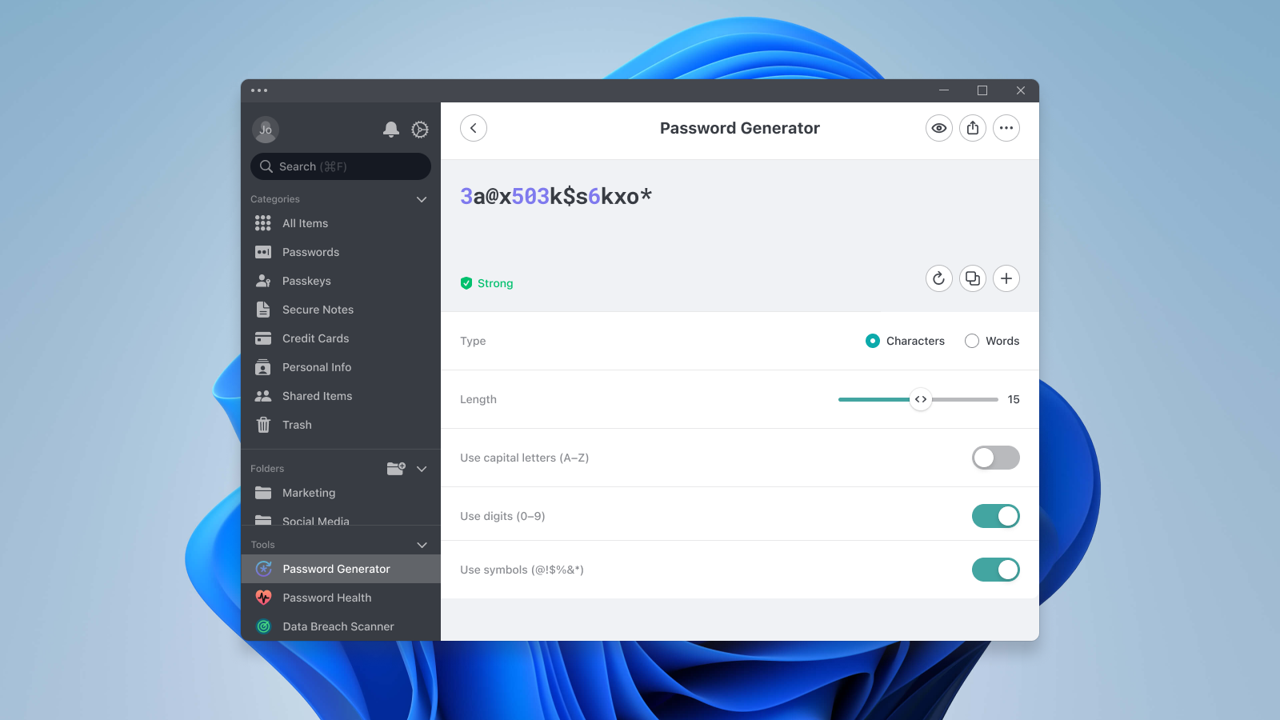Collapse the Categories section
This screenshot has height=720, width=1280.
[422, 199]
